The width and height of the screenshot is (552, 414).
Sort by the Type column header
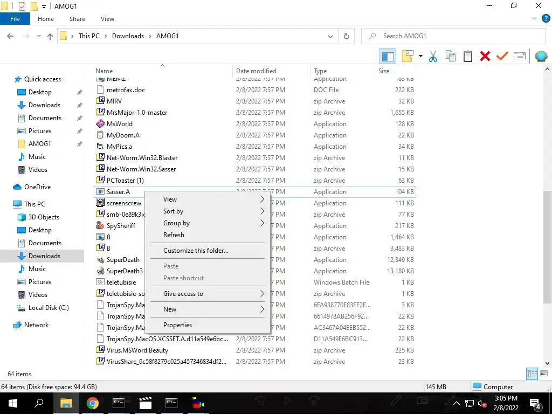coord(342,71)
